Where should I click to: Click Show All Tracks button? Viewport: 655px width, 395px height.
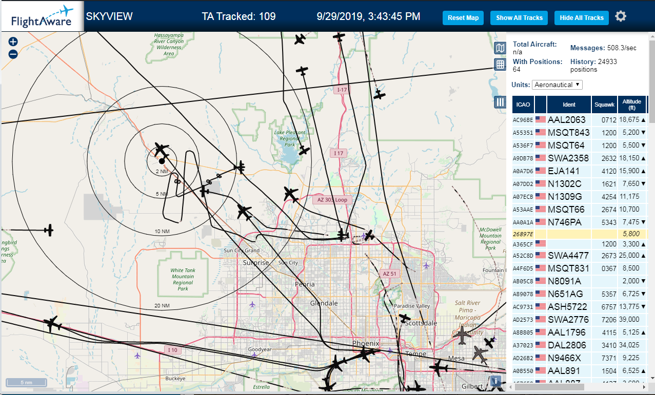coord(519,18)
